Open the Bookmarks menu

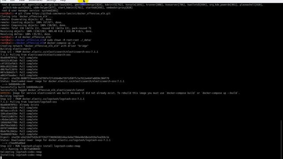pos(35,0)
